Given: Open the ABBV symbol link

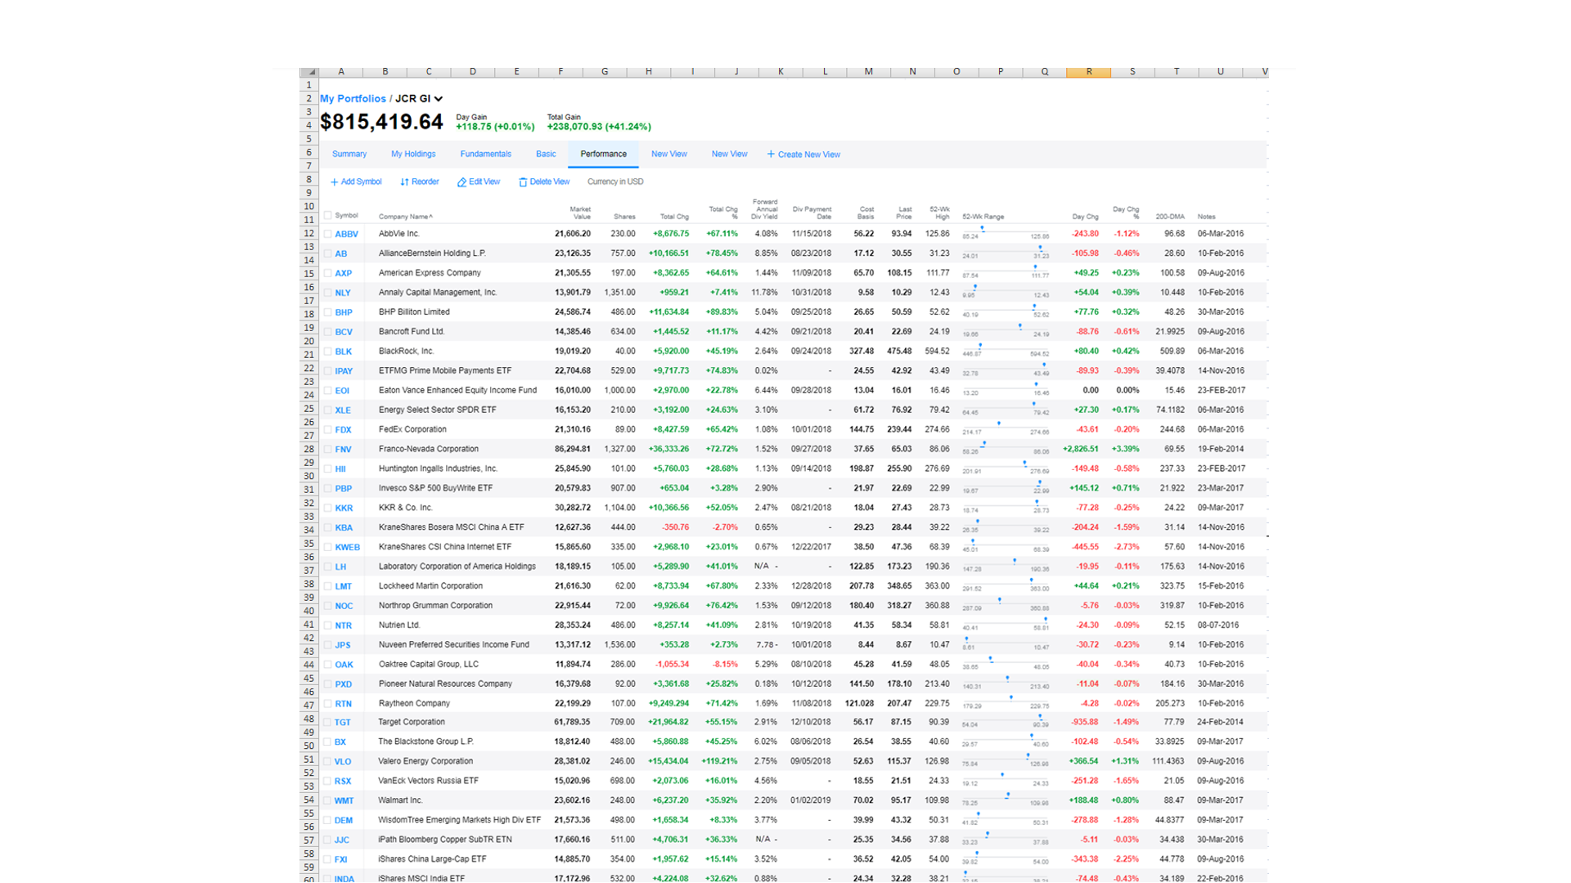Looking at the screenshot, I should [346, 234].
